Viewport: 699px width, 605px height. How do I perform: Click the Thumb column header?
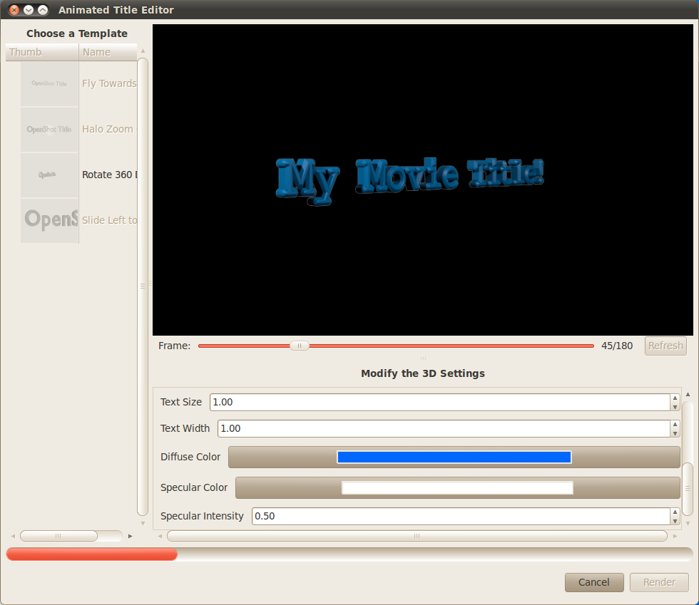pyautogui.click(x=41, y=52)
